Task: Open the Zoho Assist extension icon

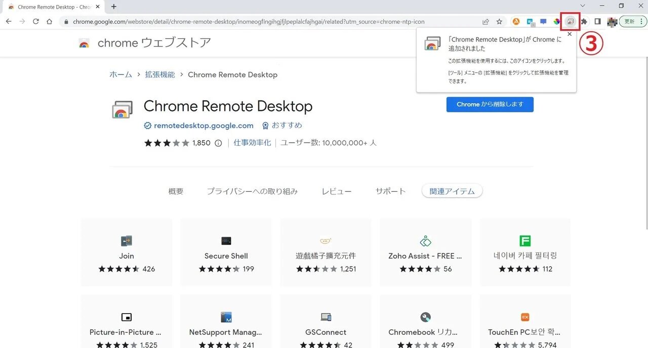Action: point(426,241)
